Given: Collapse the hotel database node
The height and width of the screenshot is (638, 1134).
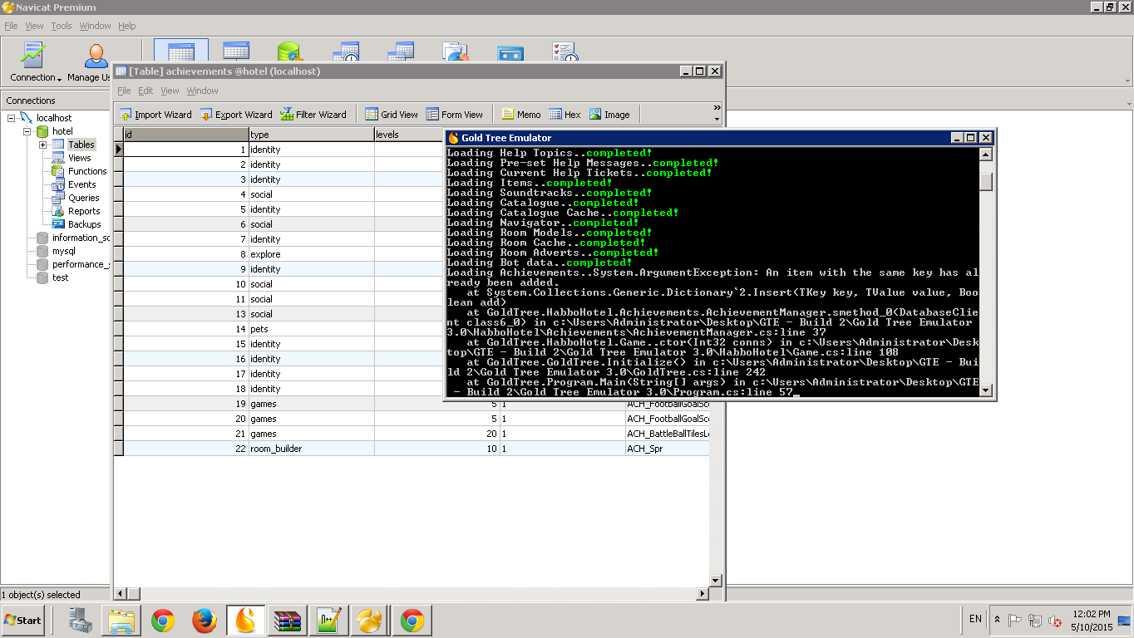Looking at the screenshot, I should [27, 131].
